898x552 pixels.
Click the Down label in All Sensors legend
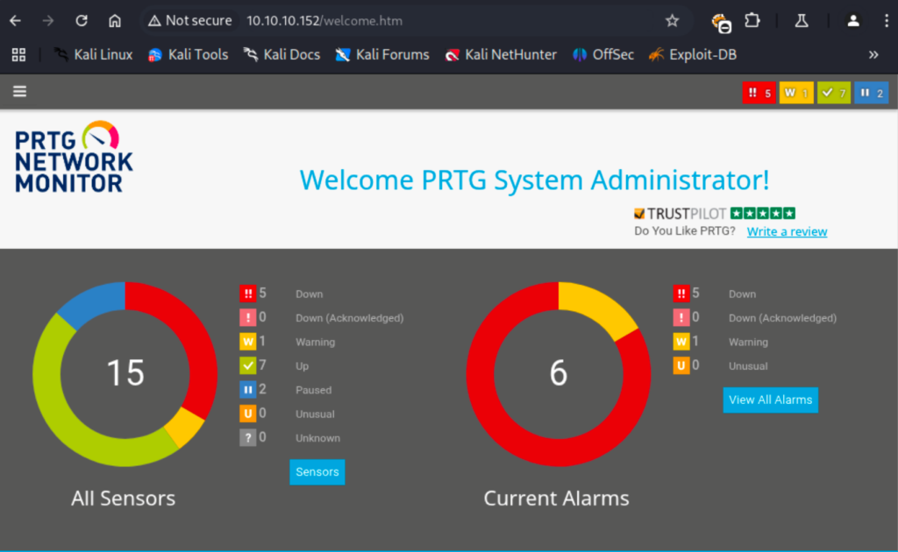click(310, 294)
